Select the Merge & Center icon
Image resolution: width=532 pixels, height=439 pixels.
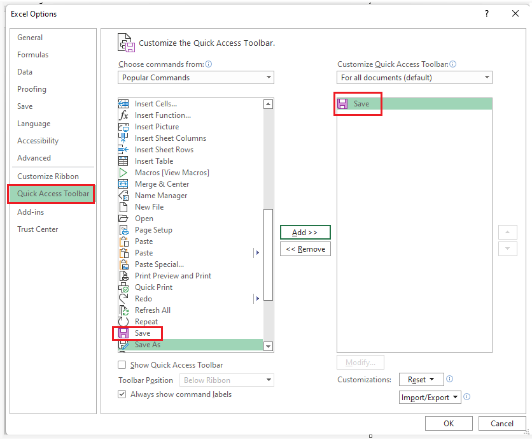pos(123,184)
